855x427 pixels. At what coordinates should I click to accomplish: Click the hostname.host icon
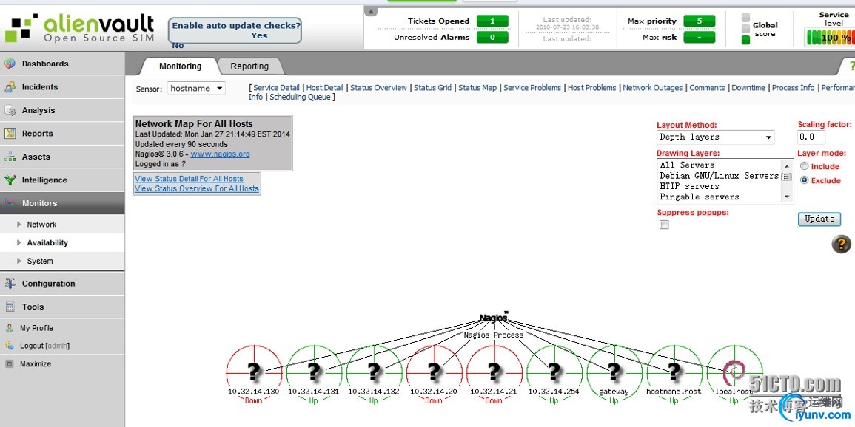(674, 372)
